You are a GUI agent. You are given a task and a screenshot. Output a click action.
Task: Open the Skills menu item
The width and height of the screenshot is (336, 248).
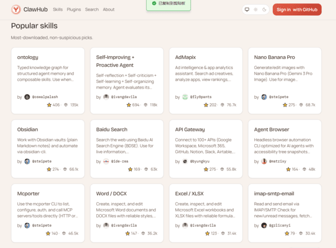[58, 10]
